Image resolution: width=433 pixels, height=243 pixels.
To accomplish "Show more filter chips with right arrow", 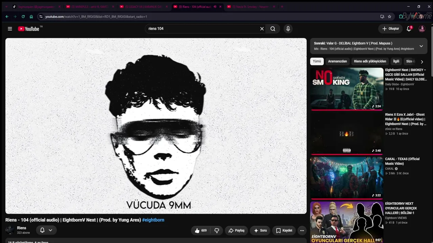I will (422, 62).
